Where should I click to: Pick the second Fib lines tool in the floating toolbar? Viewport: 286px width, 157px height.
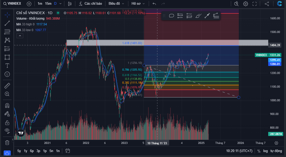(x=189, y=16)
